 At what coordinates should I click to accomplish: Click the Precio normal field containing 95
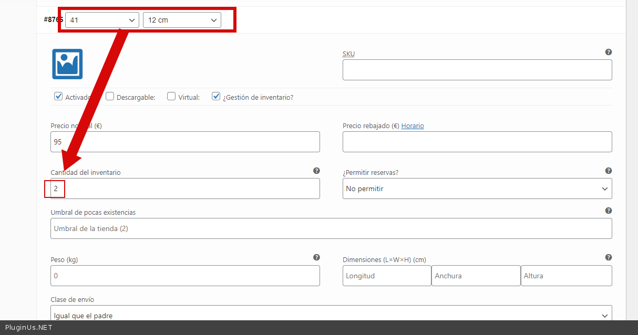tap(185, 142)
